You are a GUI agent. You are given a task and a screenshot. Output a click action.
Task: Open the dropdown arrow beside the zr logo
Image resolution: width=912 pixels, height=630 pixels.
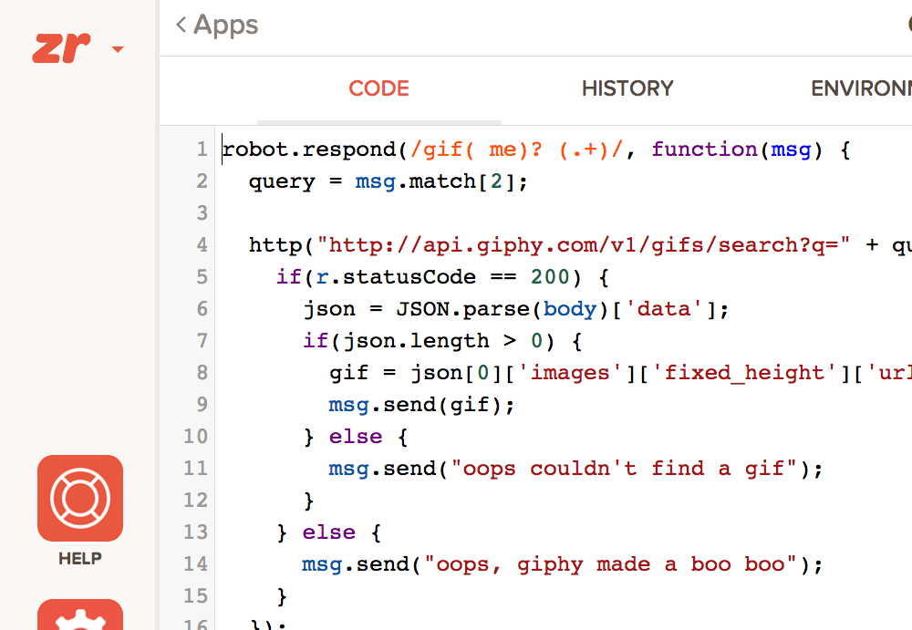click(118, 49)
